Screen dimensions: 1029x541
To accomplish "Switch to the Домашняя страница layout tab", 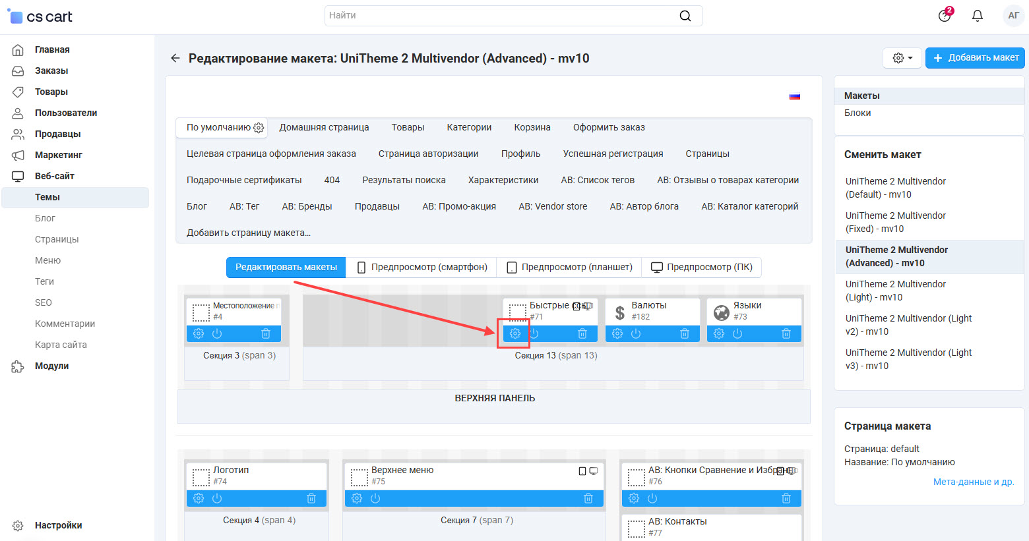I will coord(324,127).
